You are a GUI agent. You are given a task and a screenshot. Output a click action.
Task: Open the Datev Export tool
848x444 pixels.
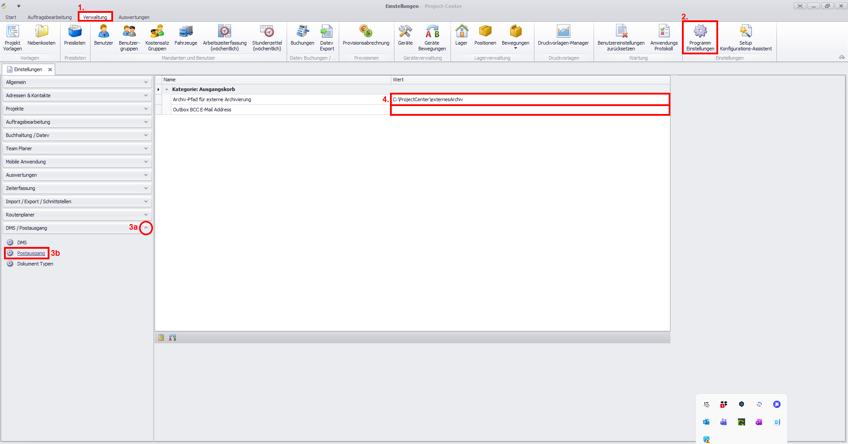tap(327, 37)
